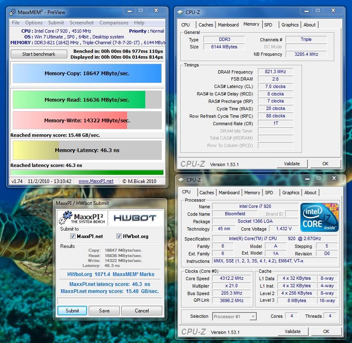Click the CPU-Z icon in top CPU-Z window title
Image resolution: width=352 pixels, height=343 pixels.
pyautogui.click(x=180, y=12)
